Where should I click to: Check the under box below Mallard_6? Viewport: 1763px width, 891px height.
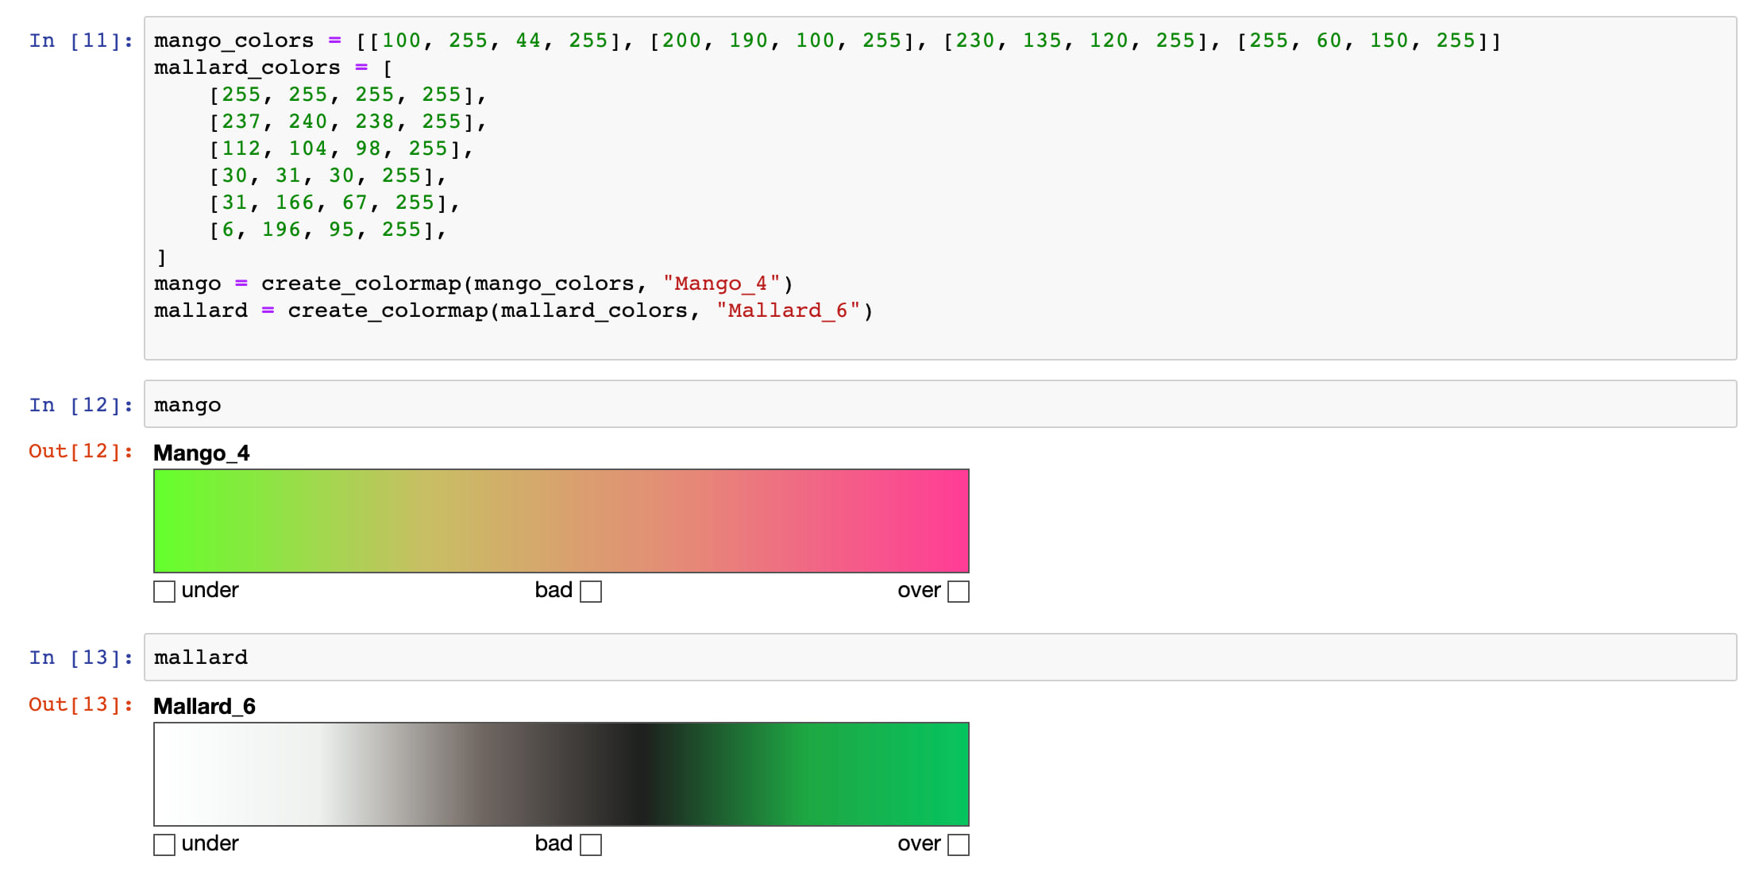164,845
